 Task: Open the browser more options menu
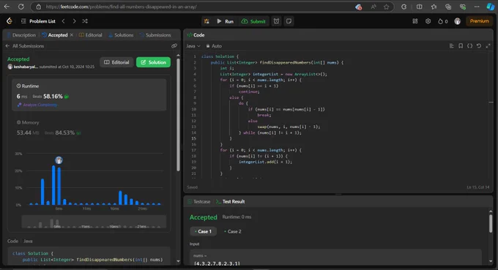(x=477, y=7)
